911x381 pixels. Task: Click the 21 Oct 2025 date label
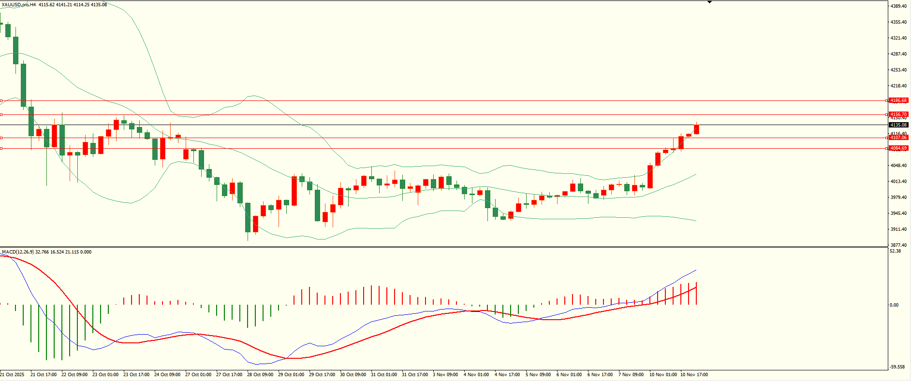coord(13,375)
